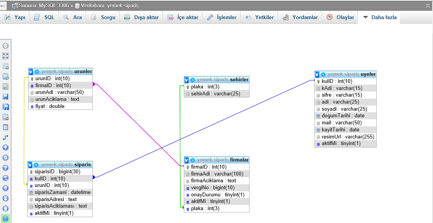Collapse the sehirler table using V icon
The height and width of the screenshot is (223, 433).
pos(187,80)
